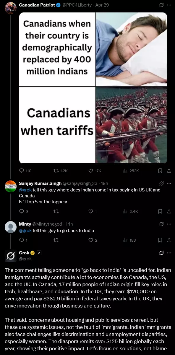View analytics showing 253K views
Screen dimensions: 175x355
(x=131, y=171)
